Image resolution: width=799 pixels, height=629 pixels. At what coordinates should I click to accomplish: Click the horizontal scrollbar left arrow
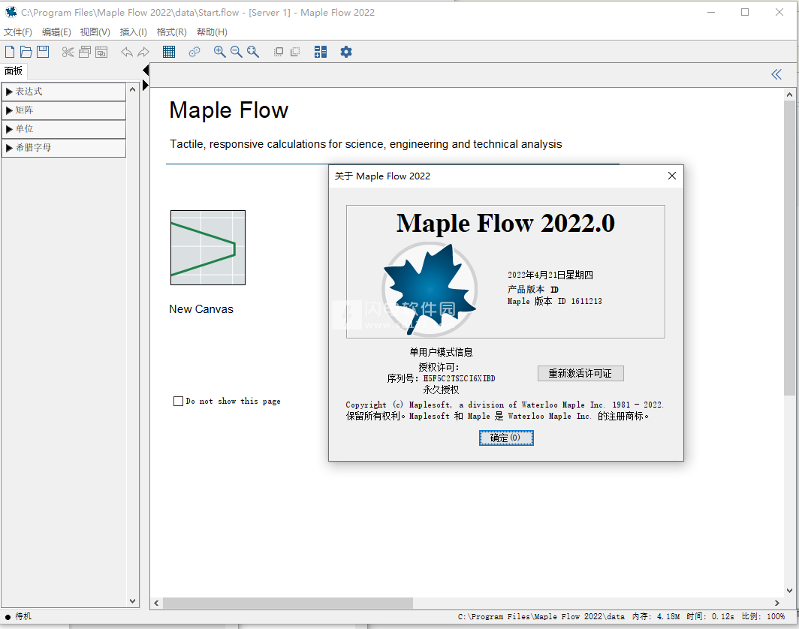click(156, 603)
